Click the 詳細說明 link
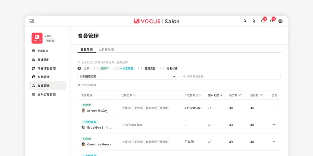 [122, 62]
